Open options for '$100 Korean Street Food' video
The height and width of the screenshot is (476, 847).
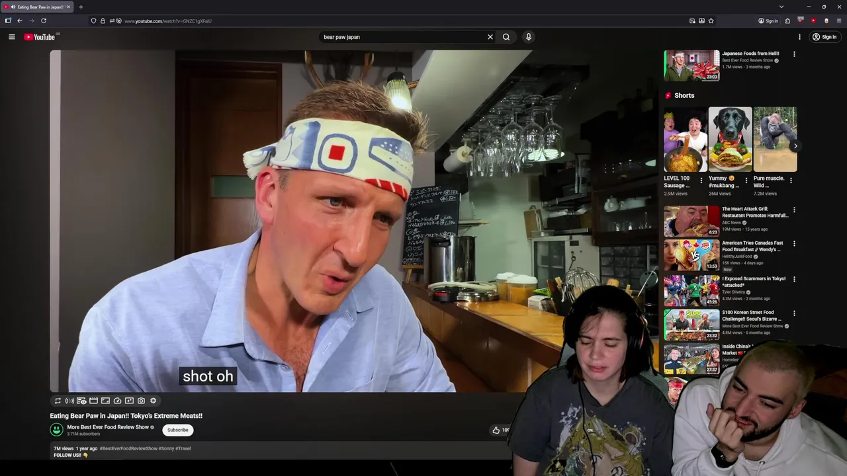794,313
